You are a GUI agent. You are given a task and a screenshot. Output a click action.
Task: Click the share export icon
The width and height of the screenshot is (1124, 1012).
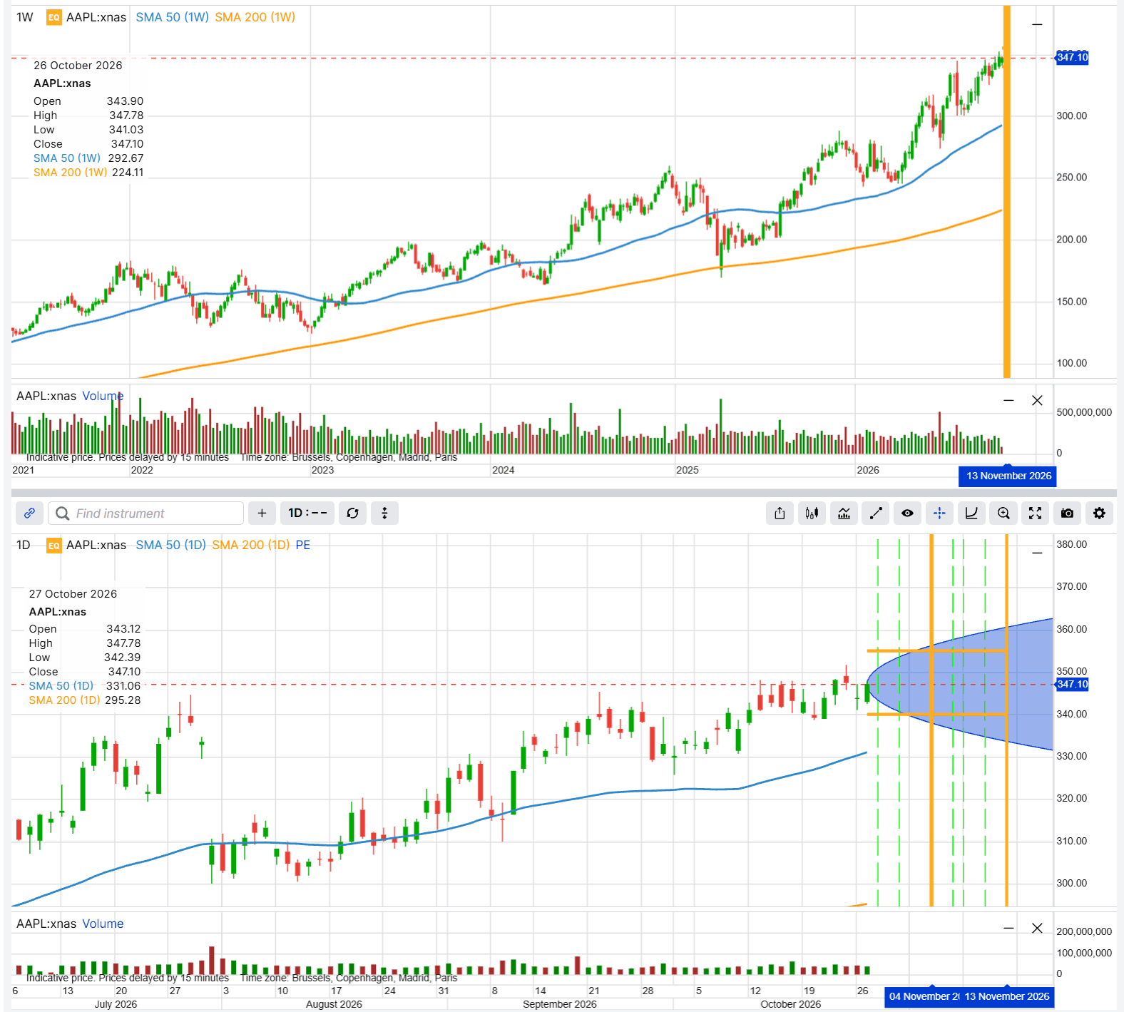point(780,513)
